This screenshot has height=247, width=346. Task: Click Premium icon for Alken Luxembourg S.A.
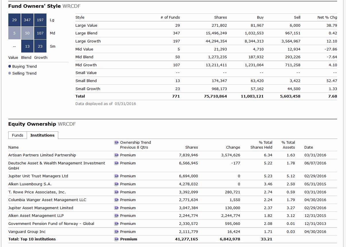point(116,184)
